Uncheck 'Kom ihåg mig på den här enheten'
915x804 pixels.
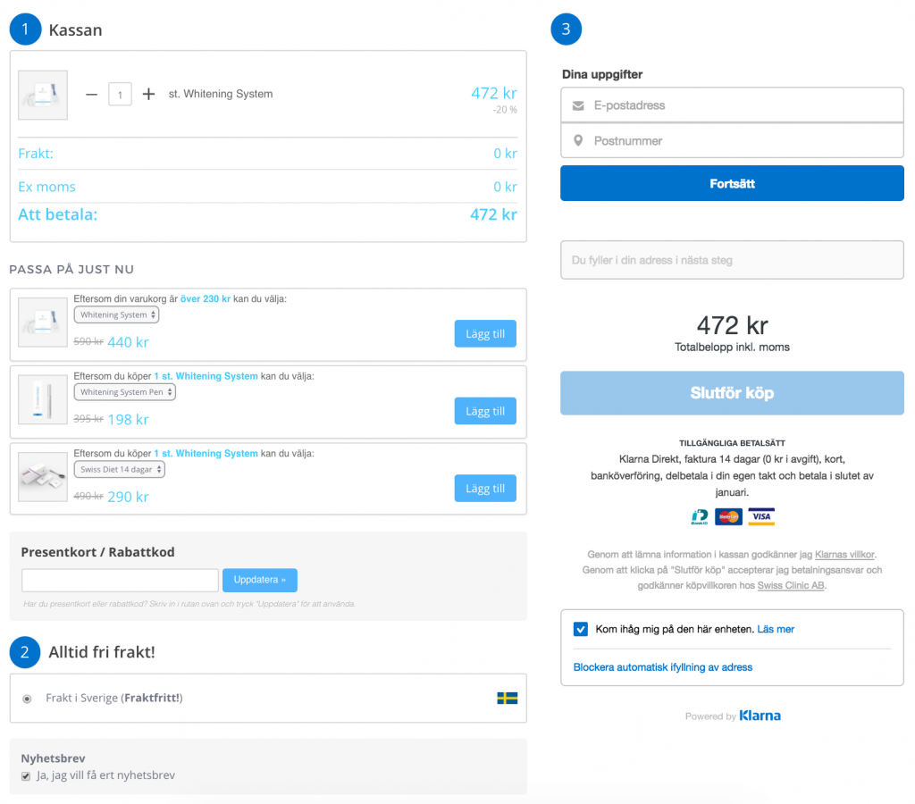[581, 629]
